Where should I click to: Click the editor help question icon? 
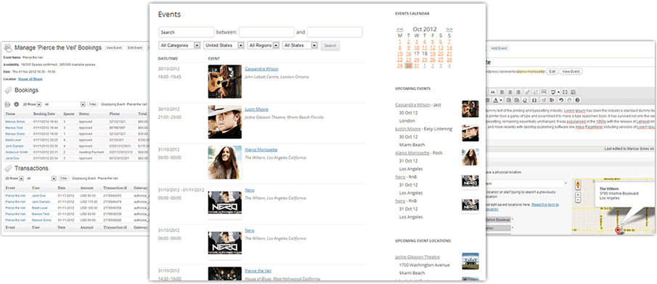577,100
